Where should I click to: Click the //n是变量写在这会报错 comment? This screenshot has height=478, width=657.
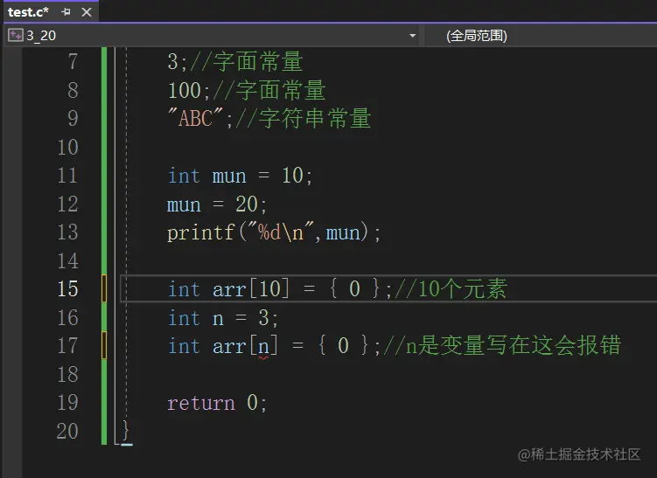(x=502, y=346)
